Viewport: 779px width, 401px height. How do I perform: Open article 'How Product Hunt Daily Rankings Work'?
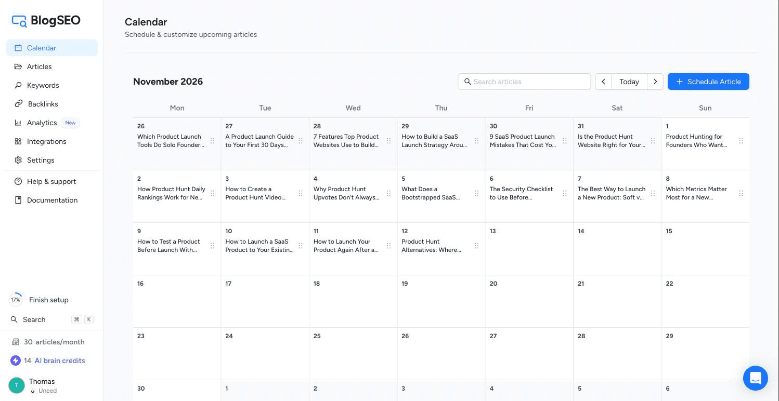click(171, 193)
